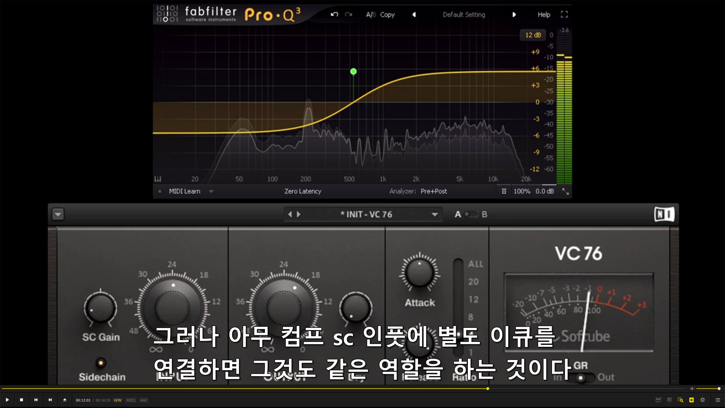The image size is (725, 408).
Task: Open Analyzer Pre+Post settings
Action: click(418, 191)
